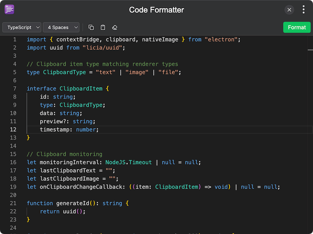Click the onClipboardChangeCallback variable name
Screen dimensions: 313x234
pyautogui.click(x=80, y=187)
